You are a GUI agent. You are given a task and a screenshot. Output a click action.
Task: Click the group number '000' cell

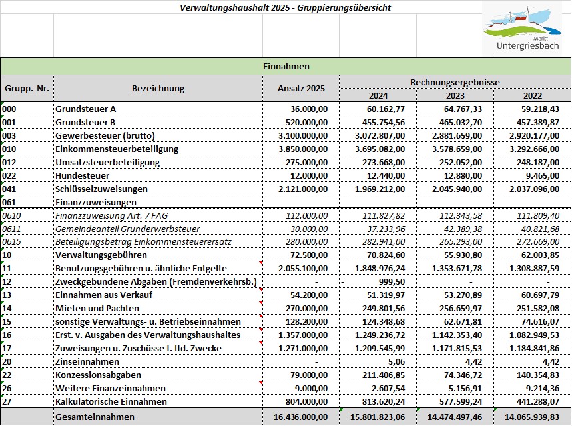[27, 109]
